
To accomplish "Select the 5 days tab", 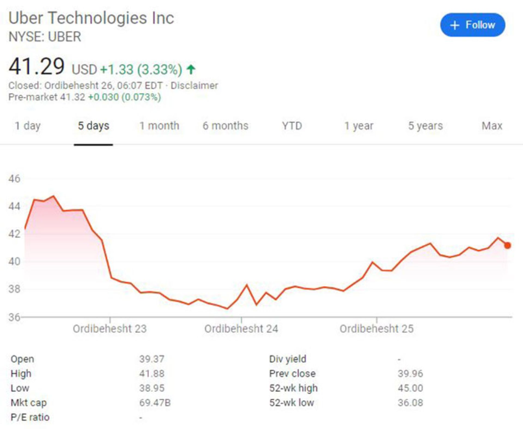I will (x=93, y=126).
